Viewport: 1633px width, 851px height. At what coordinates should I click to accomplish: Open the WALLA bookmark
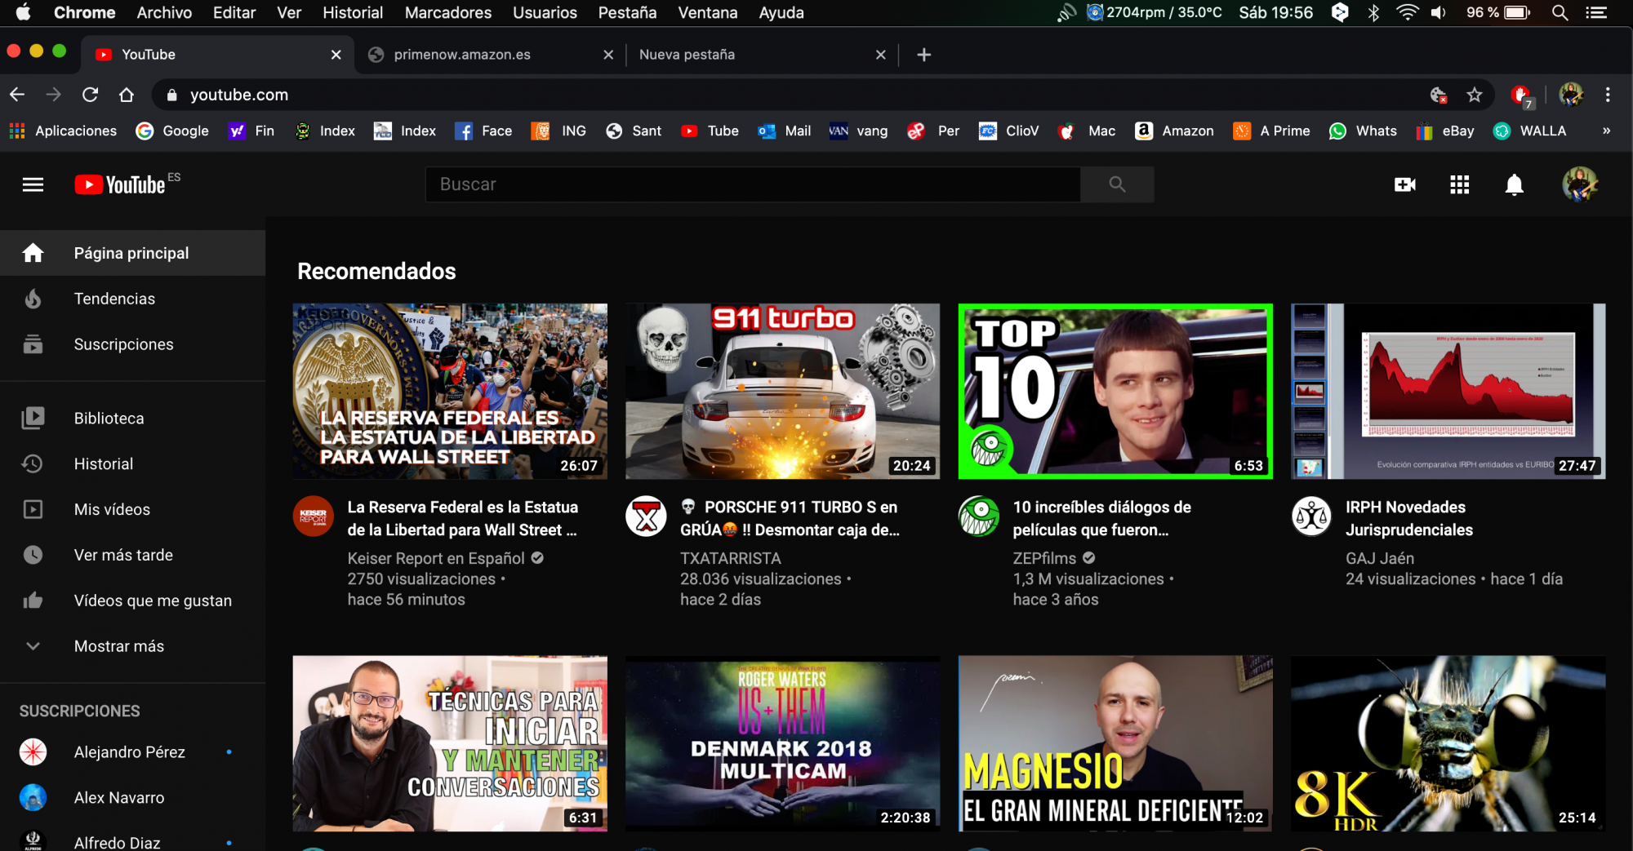point(1529,131)
